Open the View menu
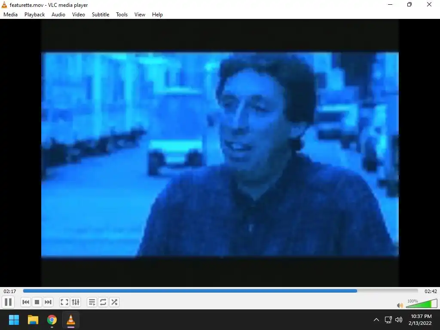 (x=140, y=15)
